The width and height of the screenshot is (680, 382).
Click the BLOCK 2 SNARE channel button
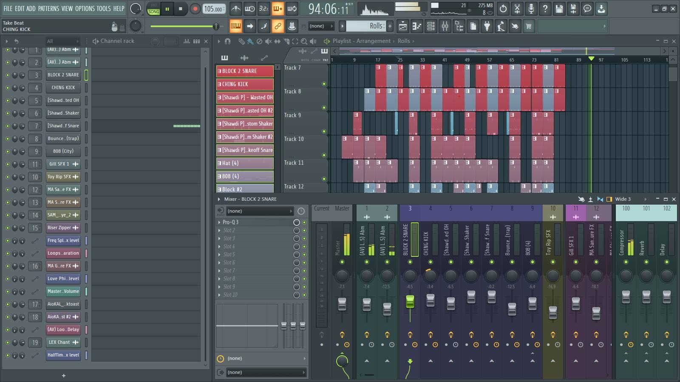63,75
